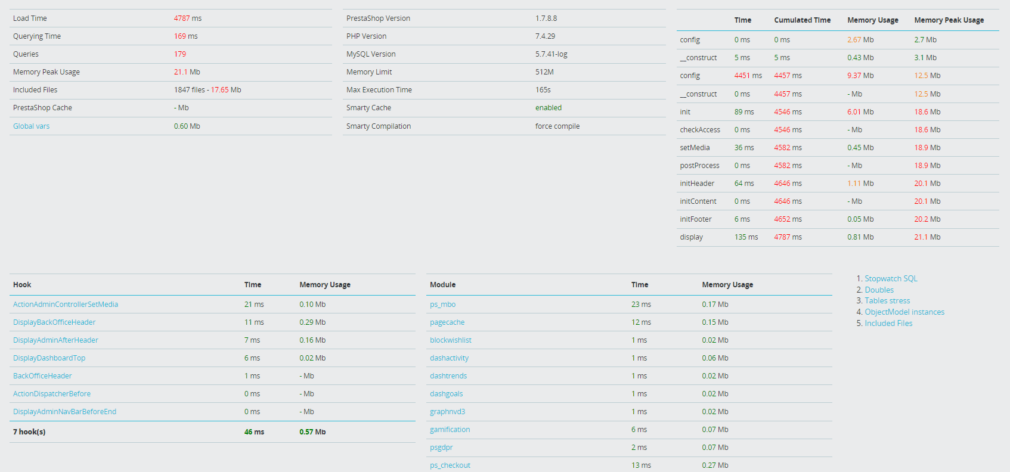Viewport: 1010px width, 472px height.
Task: Select dashactivity module link
Action: click(449, 358)
